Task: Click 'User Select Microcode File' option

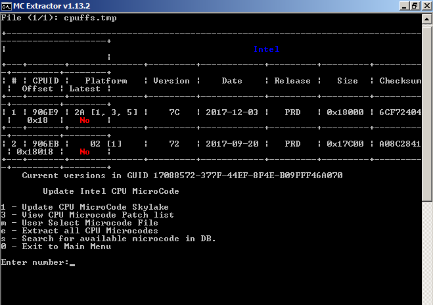Action: tap(84, 223)
